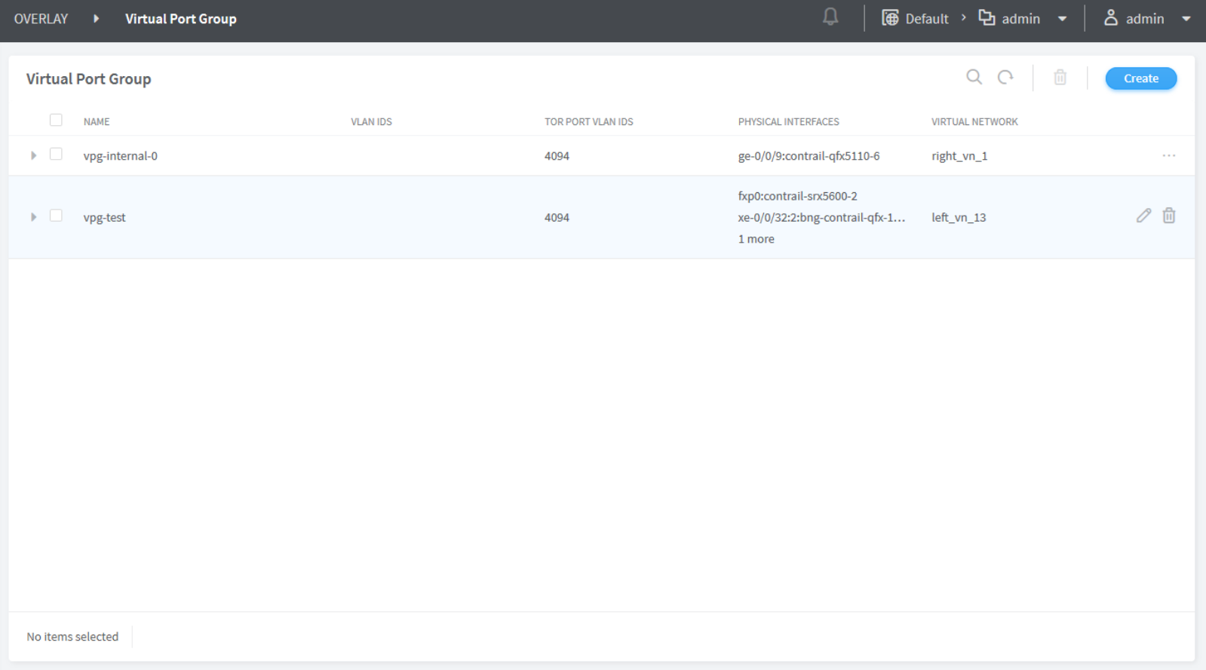Sort by PHYSICAL INTERFACES column header
The height and width of the screenshot is (670, 1206).
tap(788, 121)
